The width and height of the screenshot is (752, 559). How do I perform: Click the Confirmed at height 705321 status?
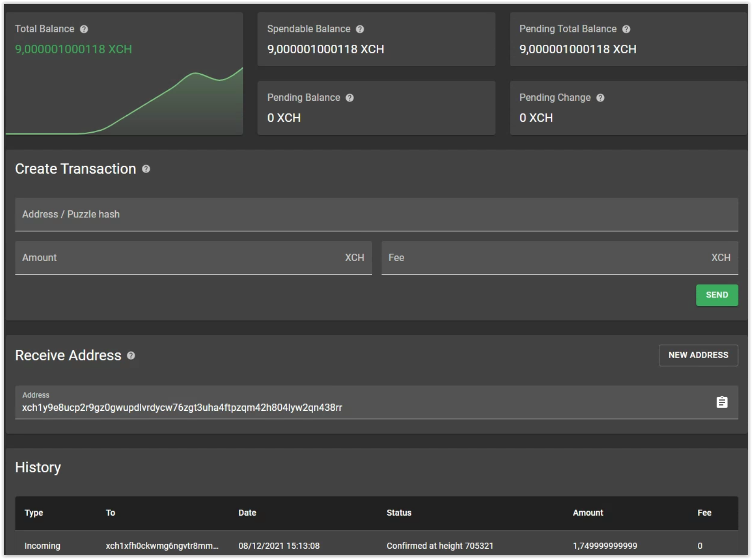click(x=440, y=546)
